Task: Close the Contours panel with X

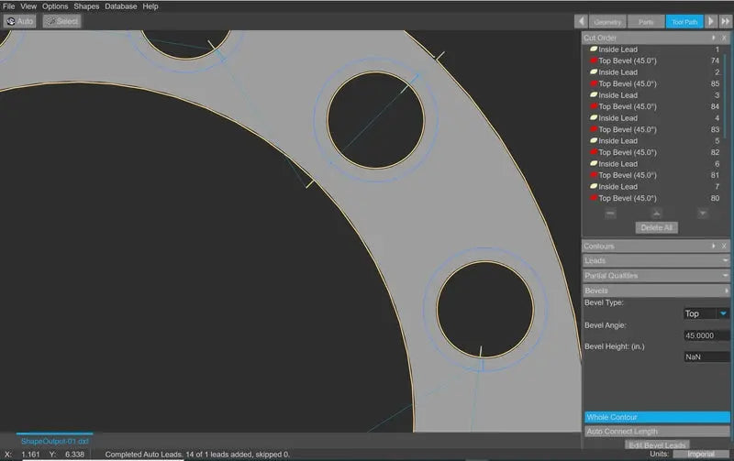Action: pos(724,247)
